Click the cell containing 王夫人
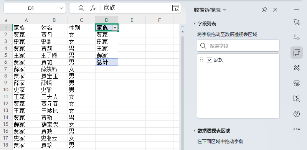This screenshot has height=150, width=307. click(54, 97)
